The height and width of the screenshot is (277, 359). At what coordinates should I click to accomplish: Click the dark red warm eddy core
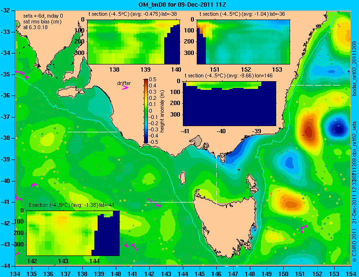308,131
